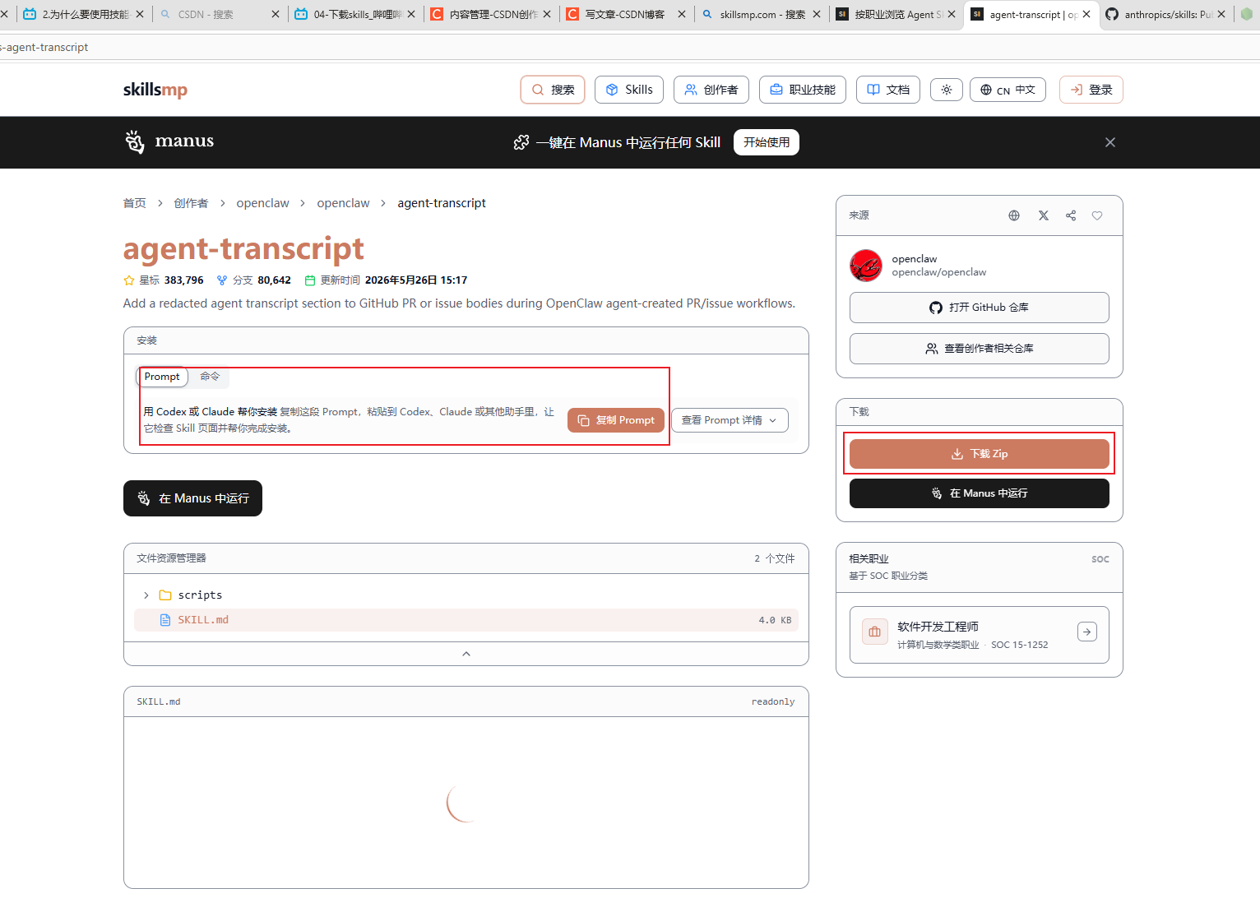Dismiss the Manus banner with the X

[1110, 142]
